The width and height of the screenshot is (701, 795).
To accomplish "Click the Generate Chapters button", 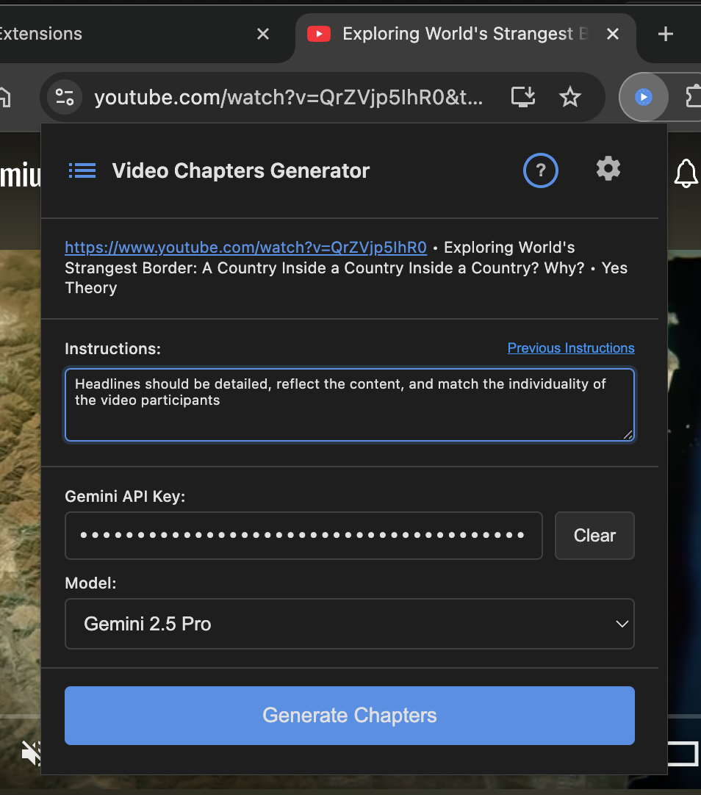I will point(350,716).
